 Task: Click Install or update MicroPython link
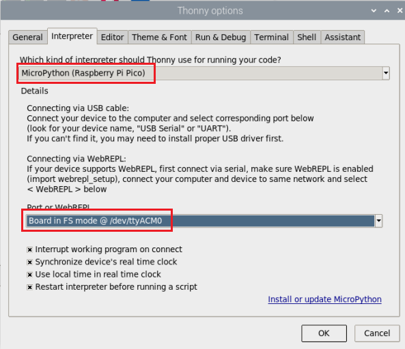click(x=324, y=299)
